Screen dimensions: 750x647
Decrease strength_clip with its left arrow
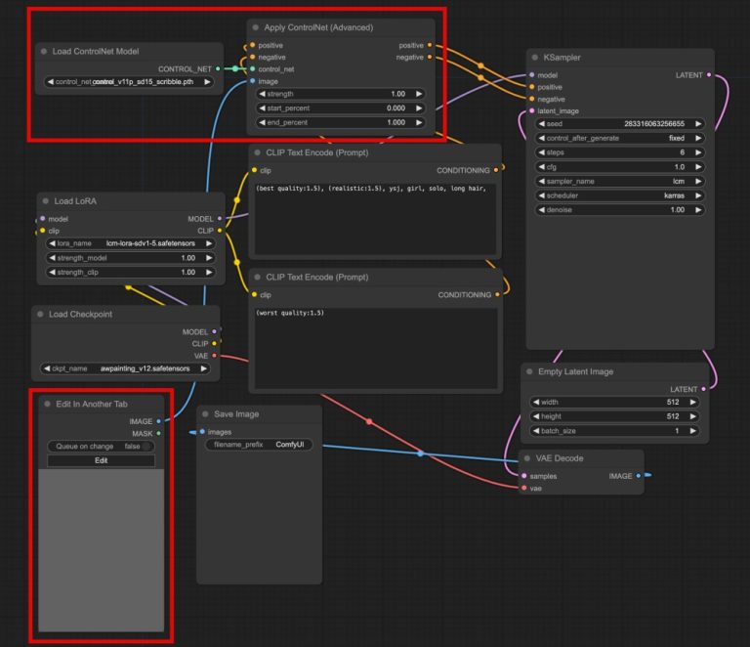(52, 273)
